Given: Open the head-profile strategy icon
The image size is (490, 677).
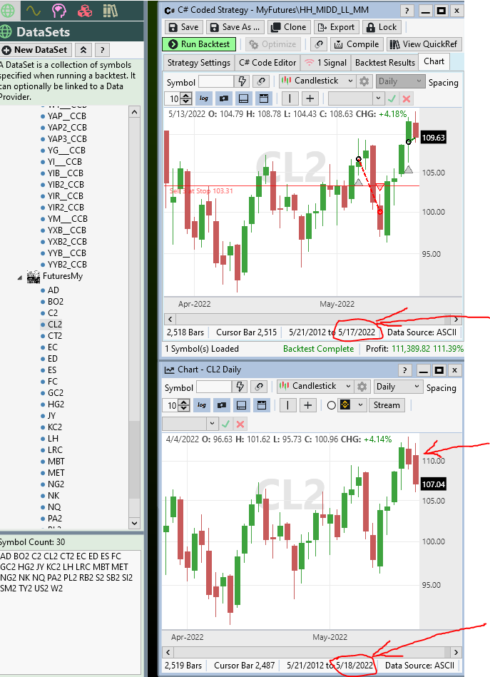Looking at the screenshot, I should coord(58,11).
